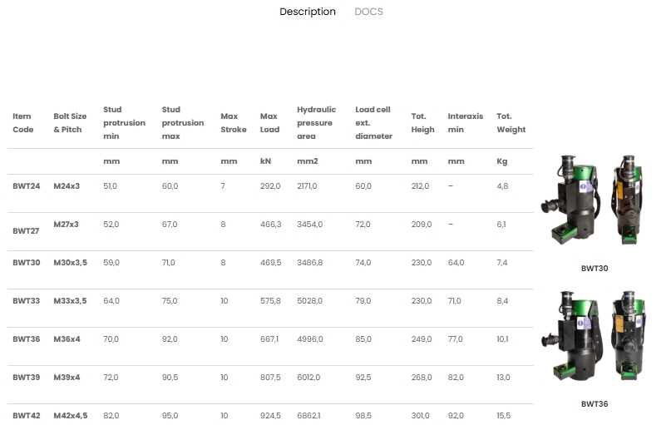Click the Item Code column header
Screen dimensions: 671x425
click(x=22, y=123)
